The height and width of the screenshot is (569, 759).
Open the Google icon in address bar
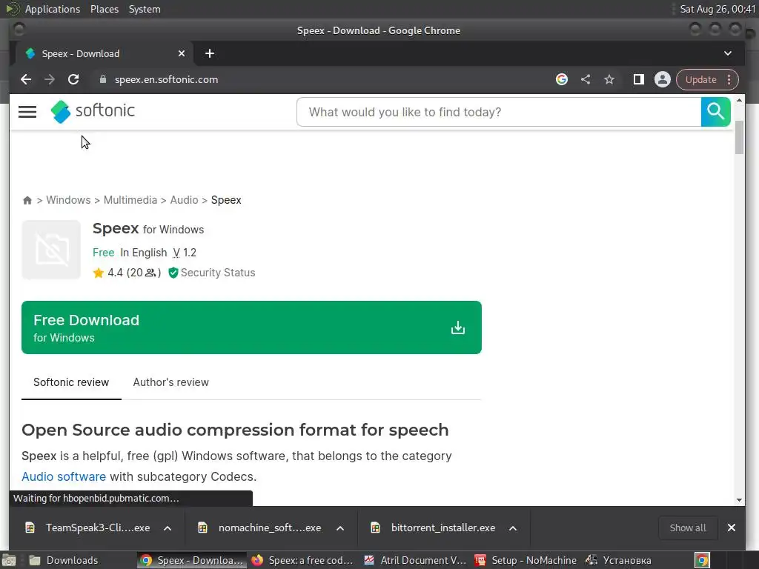(562, 79)
